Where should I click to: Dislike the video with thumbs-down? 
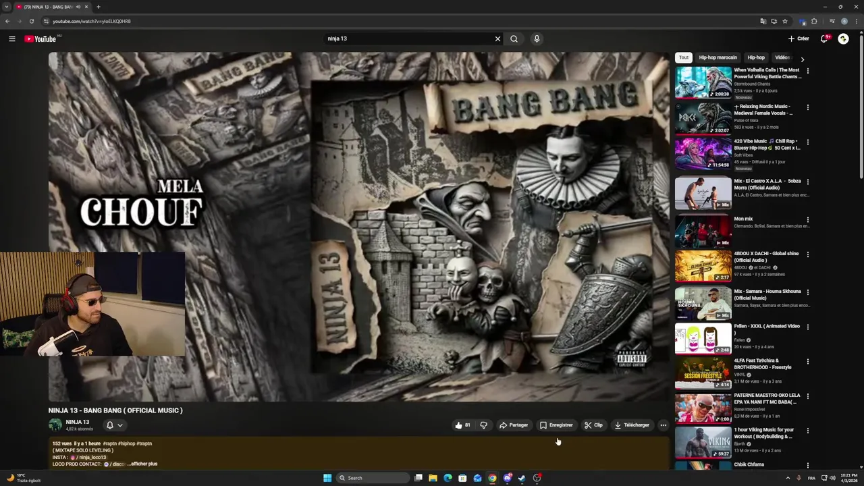(483, 425)
